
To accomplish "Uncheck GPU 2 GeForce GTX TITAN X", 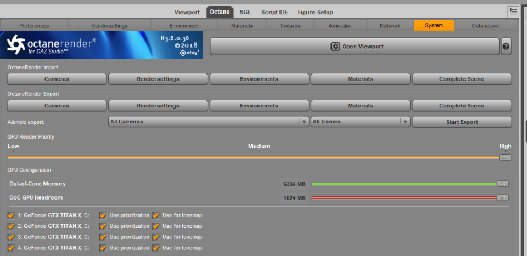I will point(11,226).
